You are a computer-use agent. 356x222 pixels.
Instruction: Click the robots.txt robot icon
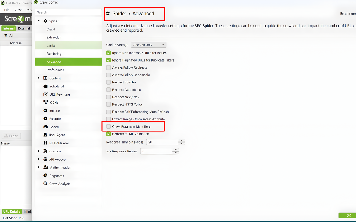click(x=46, y=86)
